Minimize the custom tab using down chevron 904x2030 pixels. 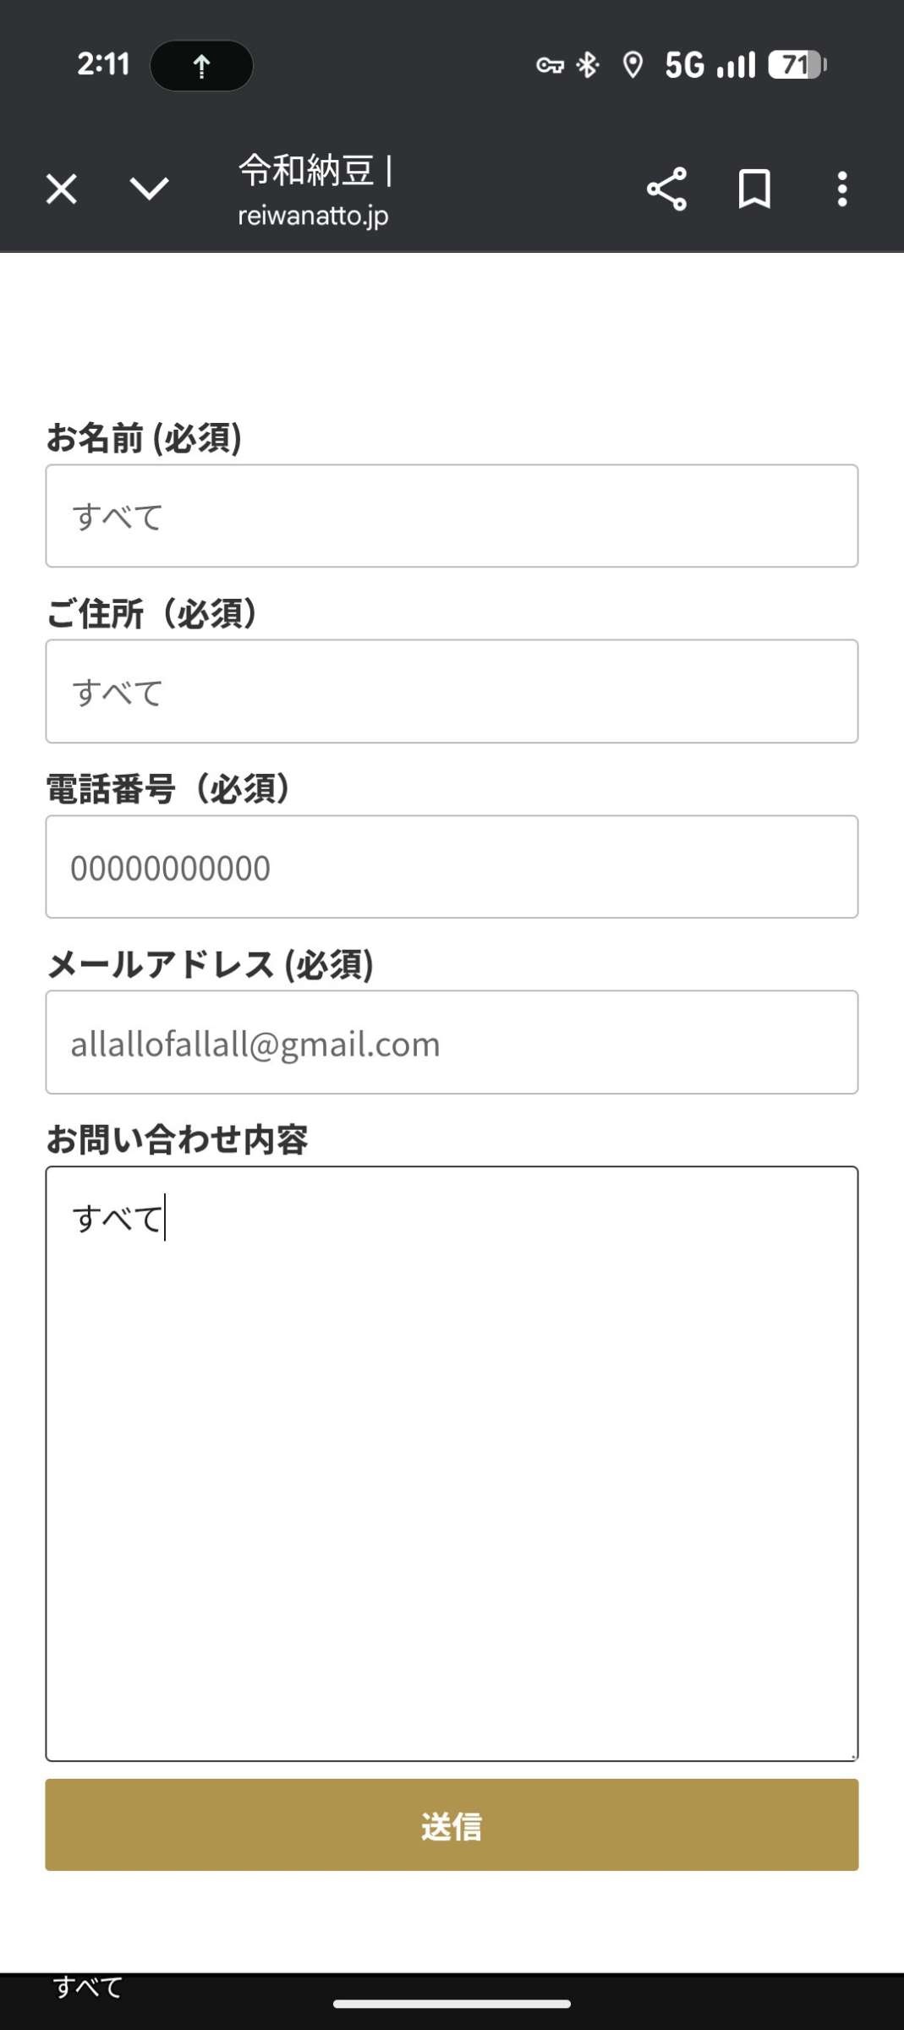click(149, 189)
